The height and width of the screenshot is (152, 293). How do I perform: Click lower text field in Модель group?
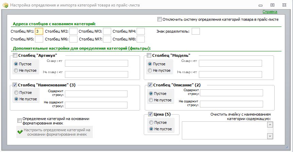click(x=230, y=74)
